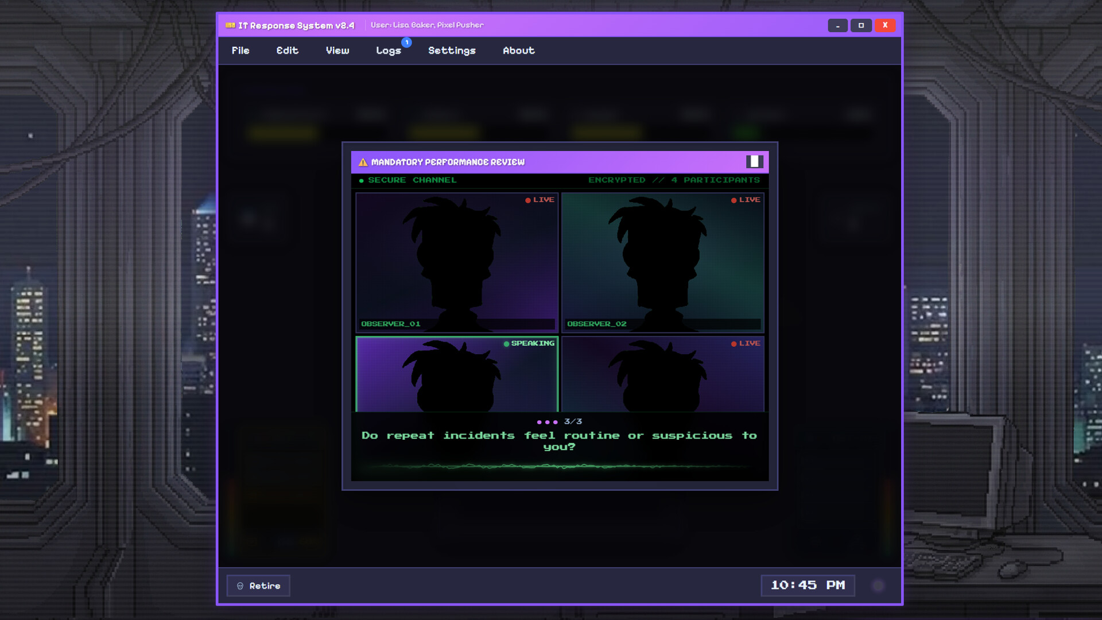Click the green Secure Channel status dot
This screenshot has width=1102, height=620.
[x=362, y=181]
